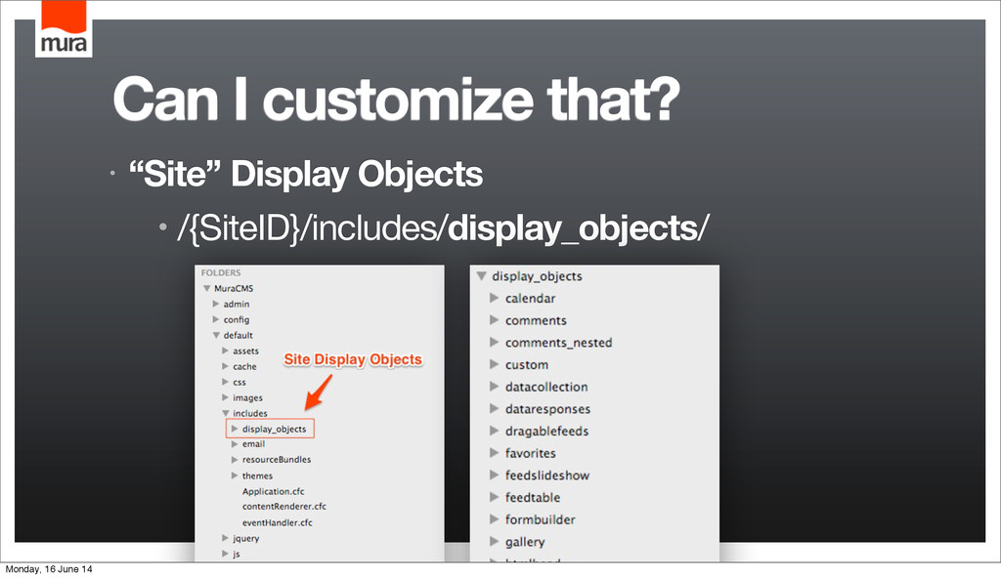Screen dimensions: 1001x578
Task: Expand the comments folder arrow
Action: [x=494, y=319]
